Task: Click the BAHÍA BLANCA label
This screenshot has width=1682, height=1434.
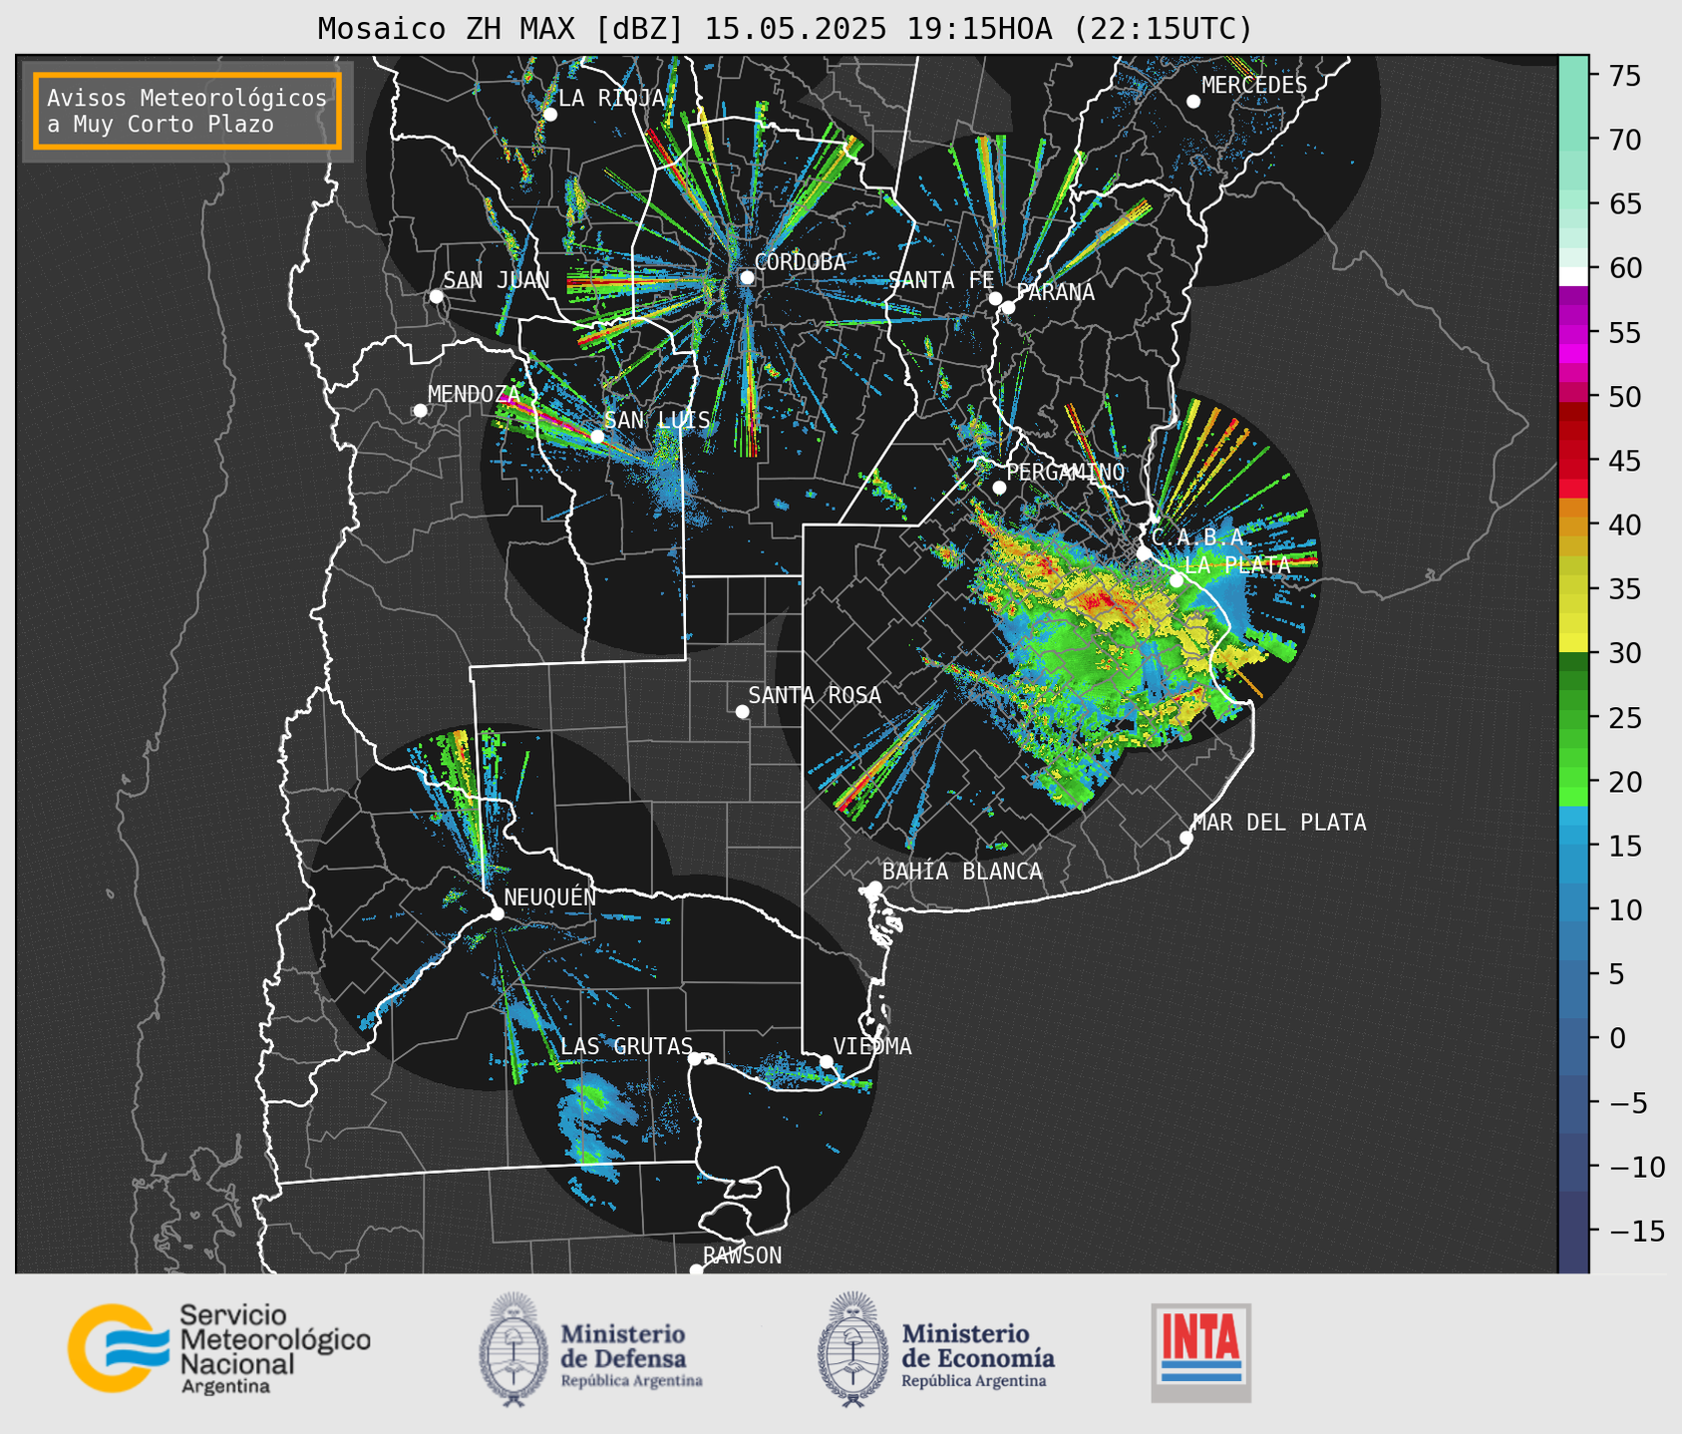Action: click(x=962, y=872)
